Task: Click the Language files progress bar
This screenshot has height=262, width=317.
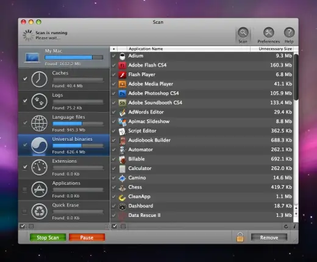Action: point(78,124)
